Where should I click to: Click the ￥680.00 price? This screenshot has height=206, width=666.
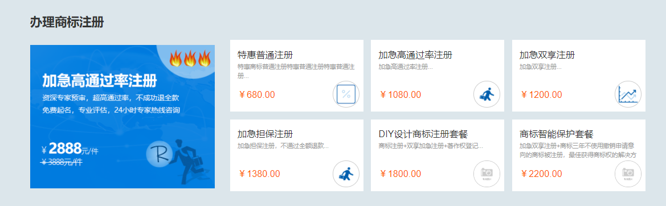coord(256,94)
